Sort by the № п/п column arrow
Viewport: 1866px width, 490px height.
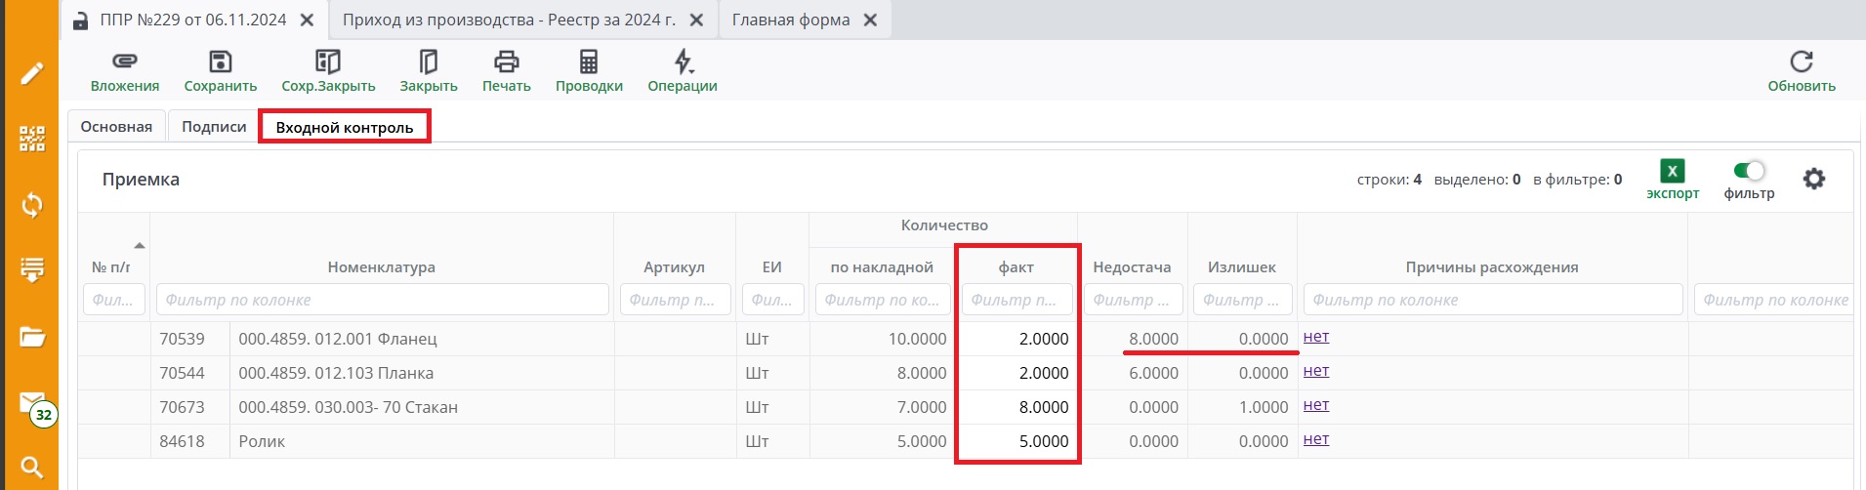(140, 245)
